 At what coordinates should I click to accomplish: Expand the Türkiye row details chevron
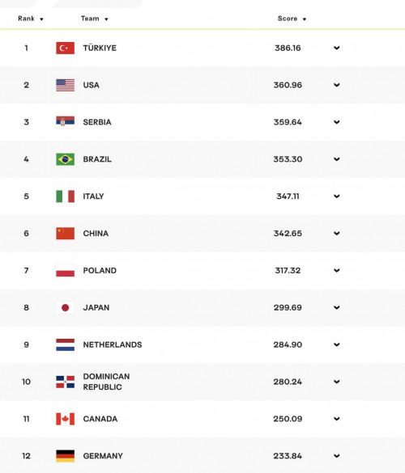[x=337, y=48]
